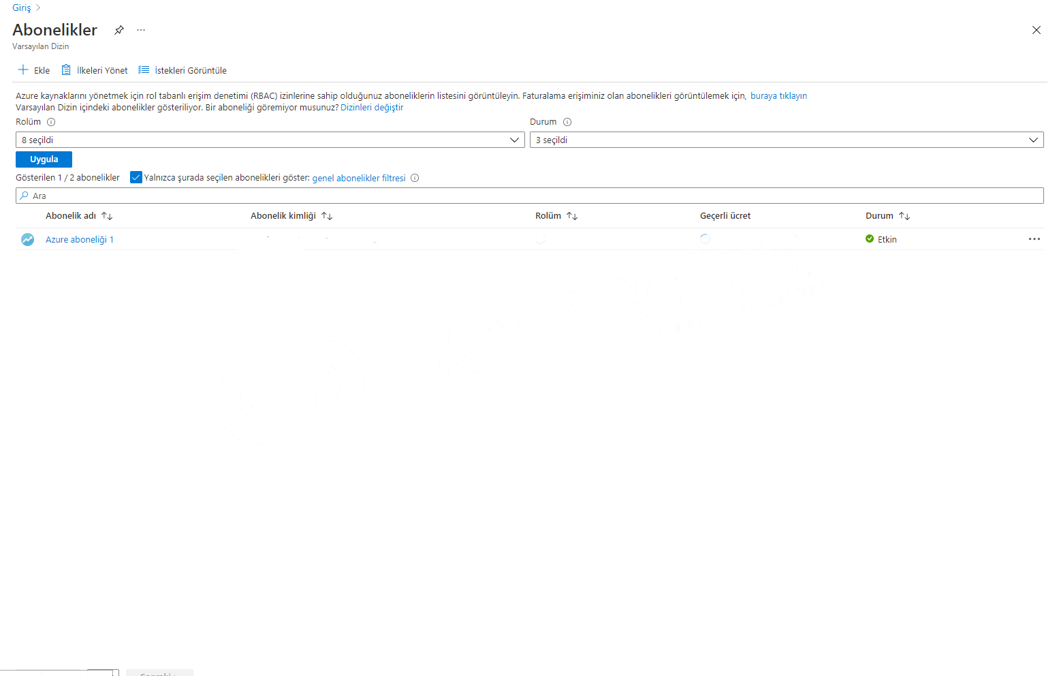This screenshot has width=1059, height=676.
Task: Show info tooltip next to Rolüm label
Action: (x=51, y=122)
